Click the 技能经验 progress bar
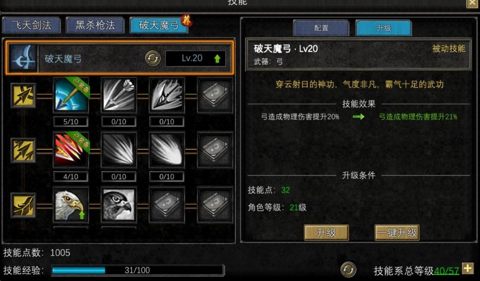The height and width of the screenshot is (281, 480). (x=137, y=270)
